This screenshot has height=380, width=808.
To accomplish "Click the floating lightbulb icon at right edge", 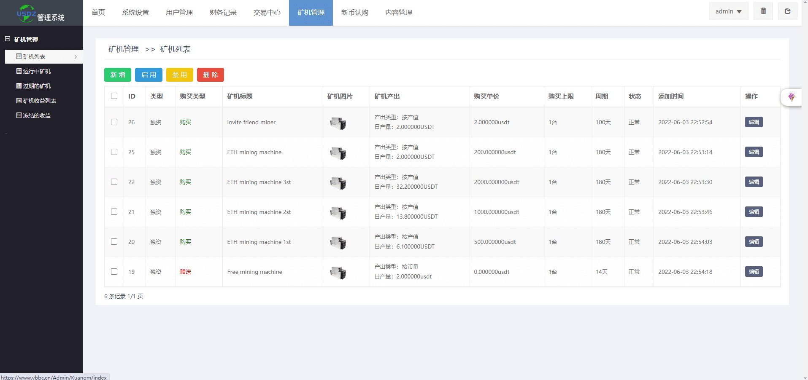I will [792, 97].
